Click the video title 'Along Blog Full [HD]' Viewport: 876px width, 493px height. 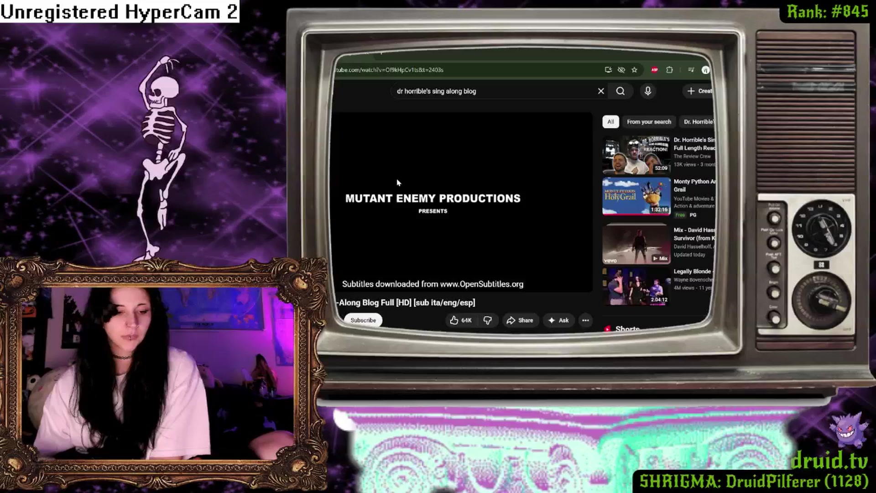pos(407,303)
